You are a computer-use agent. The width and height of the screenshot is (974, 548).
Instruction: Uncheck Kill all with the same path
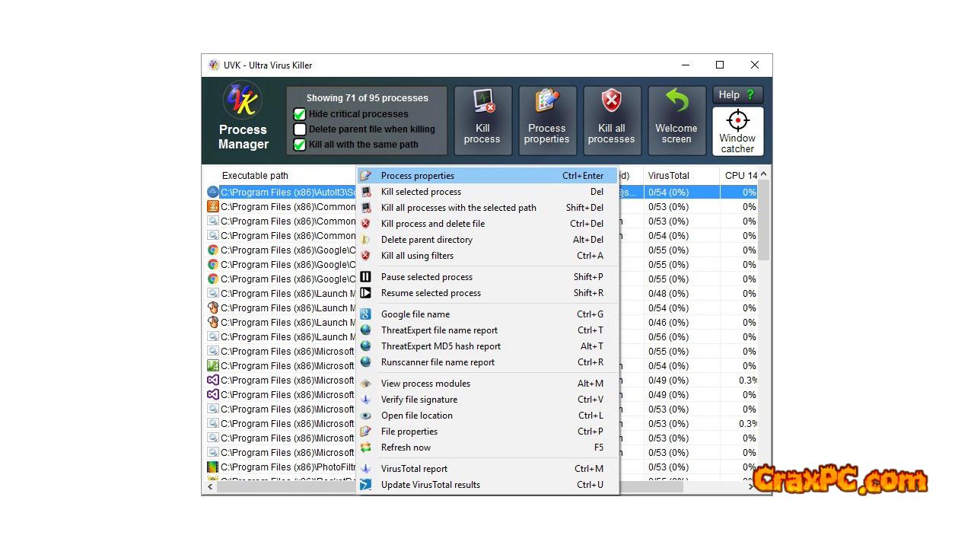300,145
